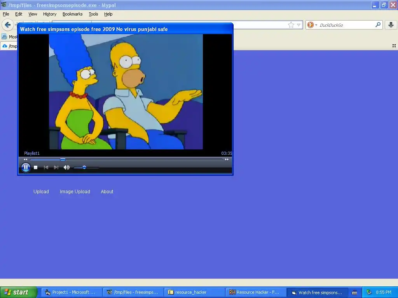Switch to resource_hacker folder taskbar item
398x298 pixels.
195,292
